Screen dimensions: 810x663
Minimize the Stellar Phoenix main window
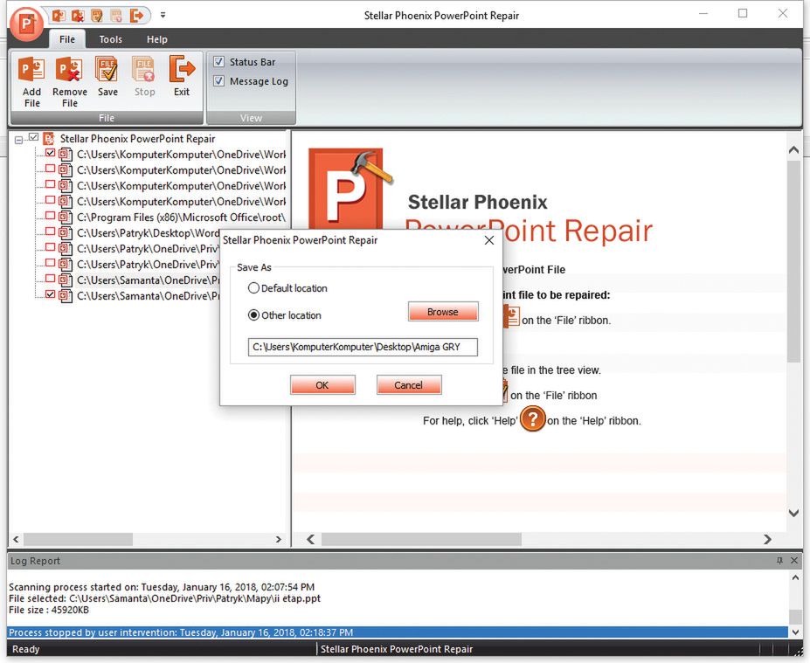703,14
